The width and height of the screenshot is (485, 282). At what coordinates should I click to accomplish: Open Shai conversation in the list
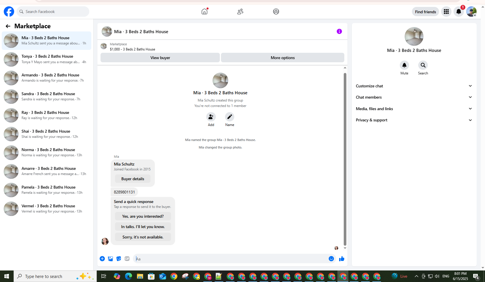pyautogui.click(x=47, y=134)
